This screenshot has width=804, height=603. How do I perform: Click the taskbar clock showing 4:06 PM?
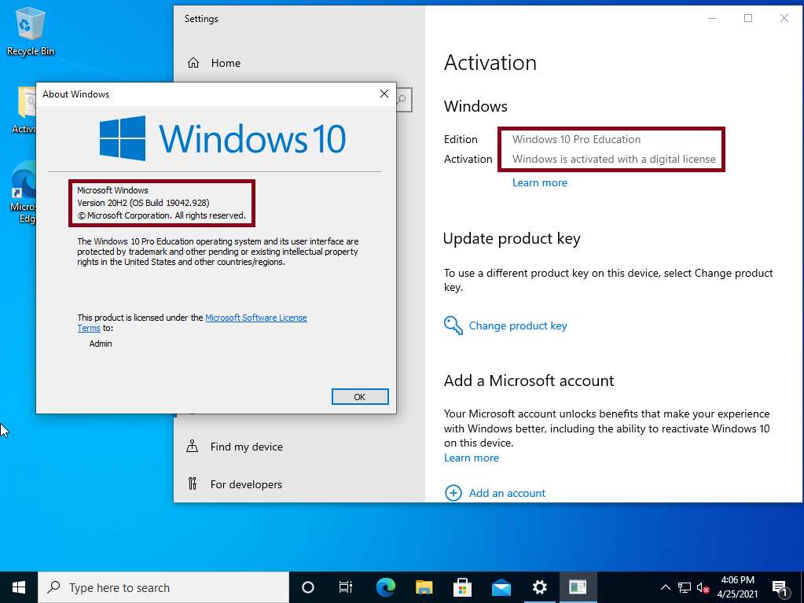[x=738, y=587]
